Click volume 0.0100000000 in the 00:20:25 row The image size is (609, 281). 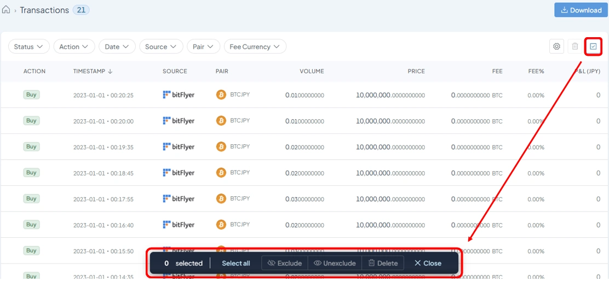click(x=304, y=95)
